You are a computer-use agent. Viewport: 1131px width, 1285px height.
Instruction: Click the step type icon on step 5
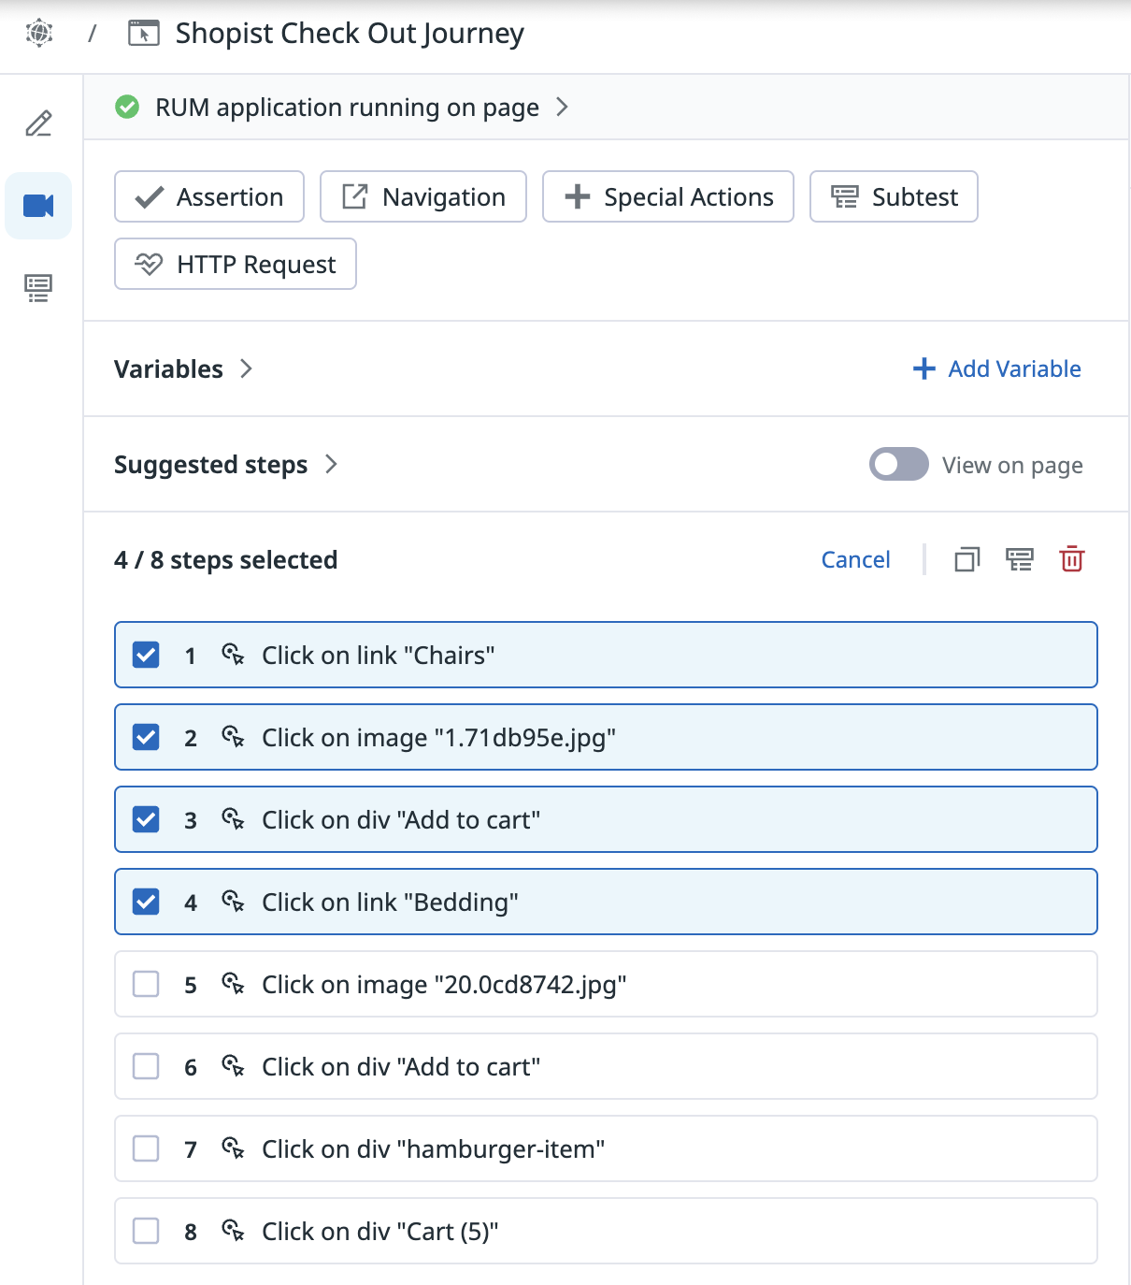tap(233, 984)
